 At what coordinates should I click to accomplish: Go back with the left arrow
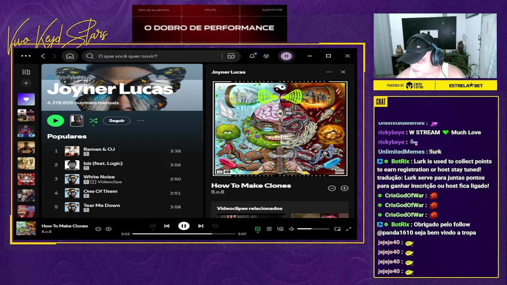pos(43,56)
